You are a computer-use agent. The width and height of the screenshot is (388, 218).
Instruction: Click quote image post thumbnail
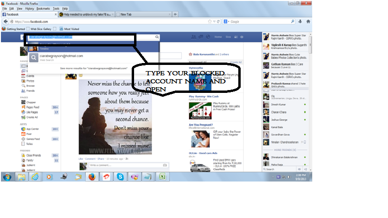tap(115, 117)
